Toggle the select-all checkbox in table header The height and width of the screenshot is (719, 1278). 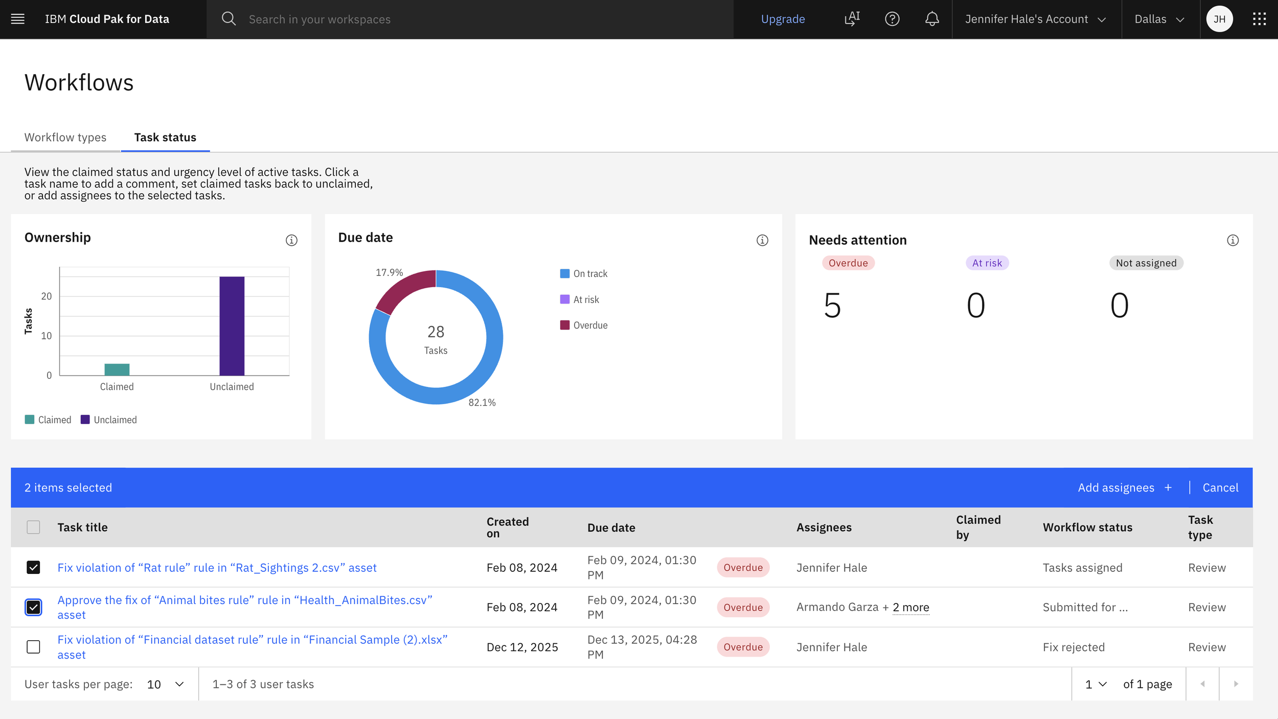pyautogui.click(x=33, y=527)
